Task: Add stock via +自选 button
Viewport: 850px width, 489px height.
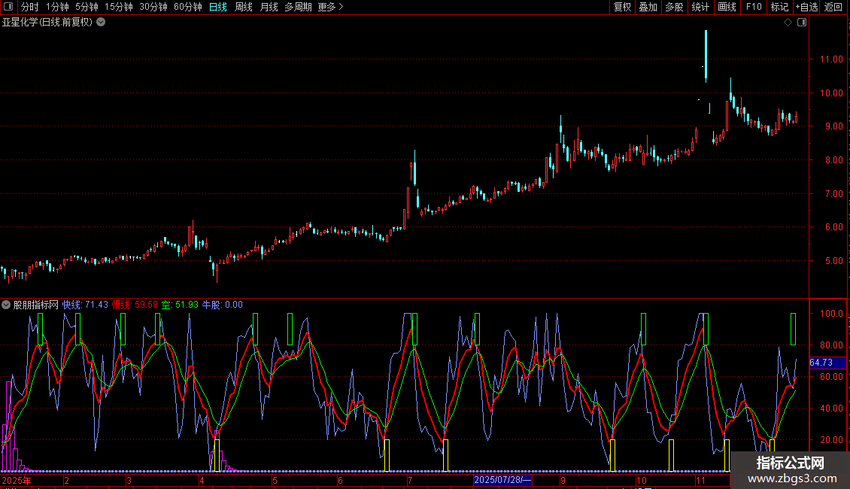Action: click(806, 7)
